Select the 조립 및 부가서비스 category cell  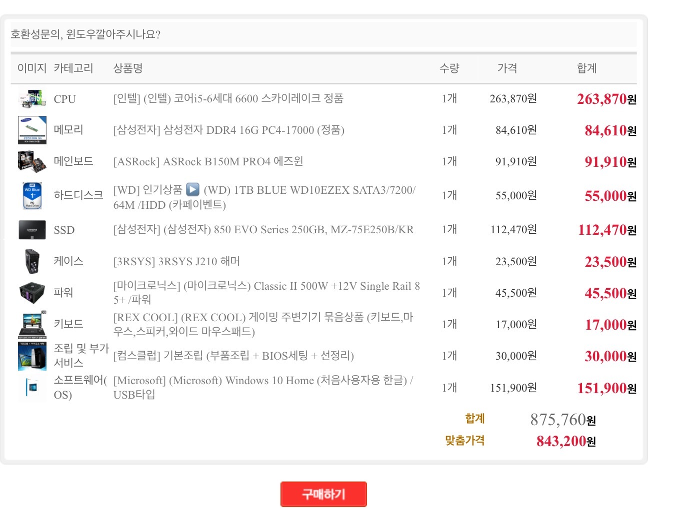pos(81,356)
